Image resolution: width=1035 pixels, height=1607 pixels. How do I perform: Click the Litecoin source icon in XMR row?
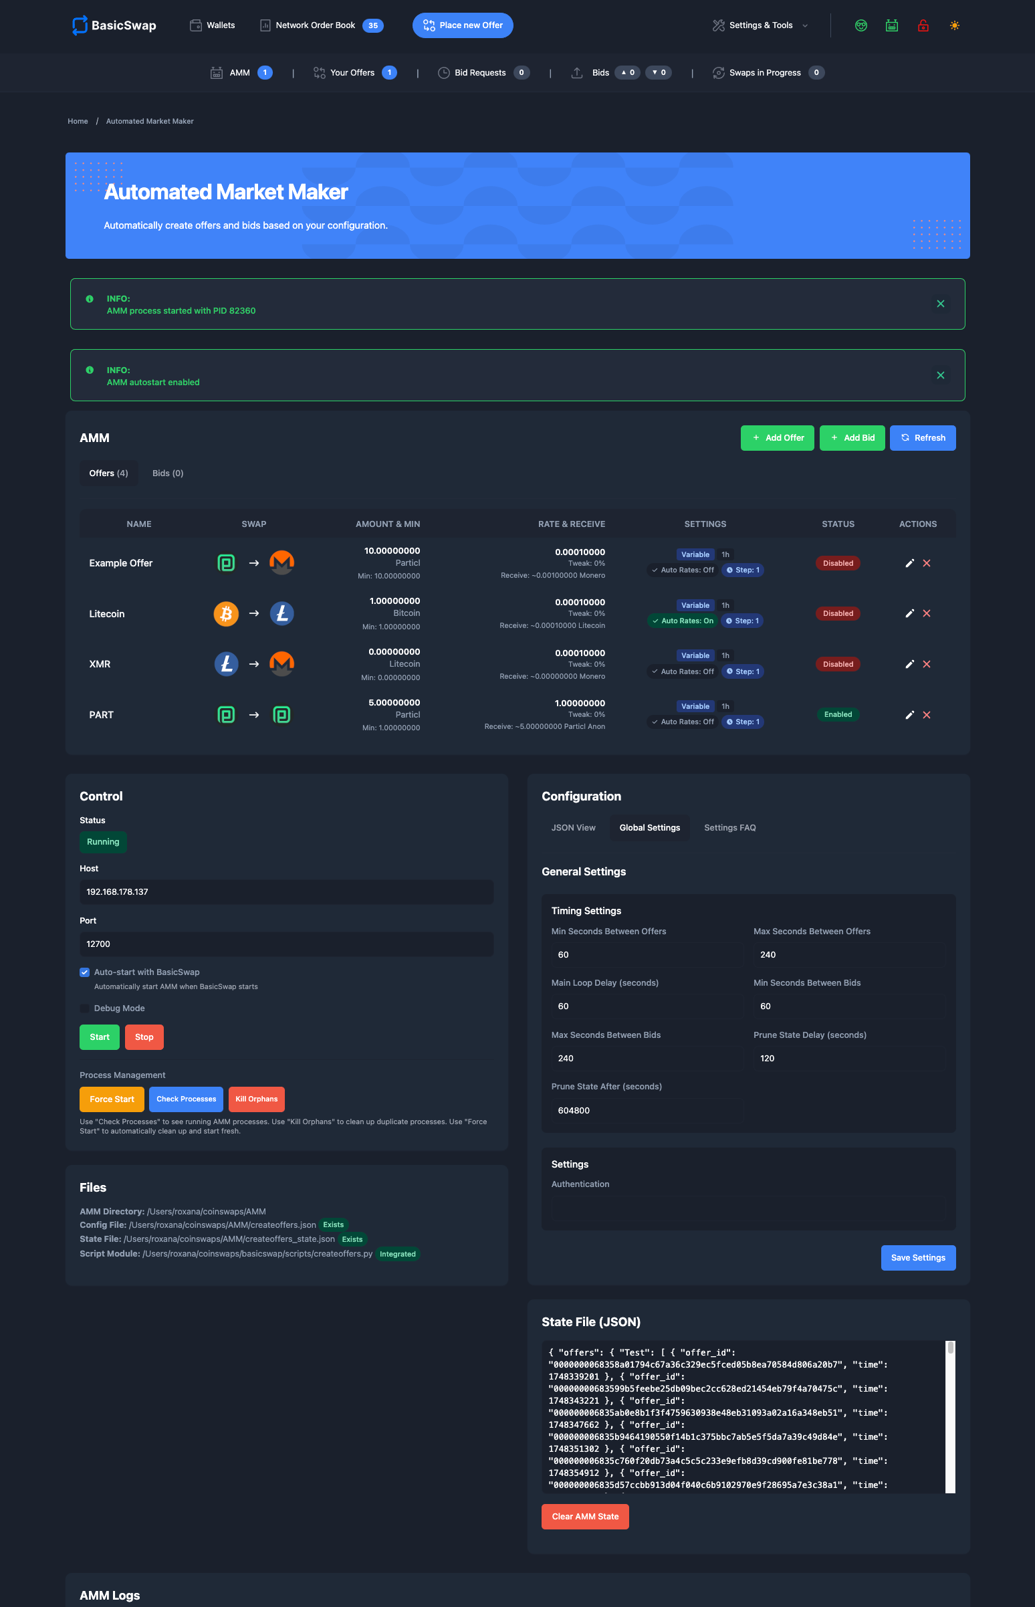(226, 664)
